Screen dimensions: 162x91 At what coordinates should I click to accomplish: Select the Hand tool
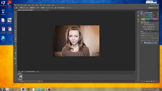15,53
